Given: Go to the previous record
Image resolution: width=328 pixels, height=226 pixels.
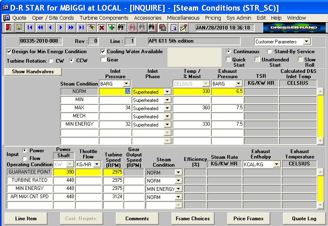Looking at the screenshot, I should [50, 27].
